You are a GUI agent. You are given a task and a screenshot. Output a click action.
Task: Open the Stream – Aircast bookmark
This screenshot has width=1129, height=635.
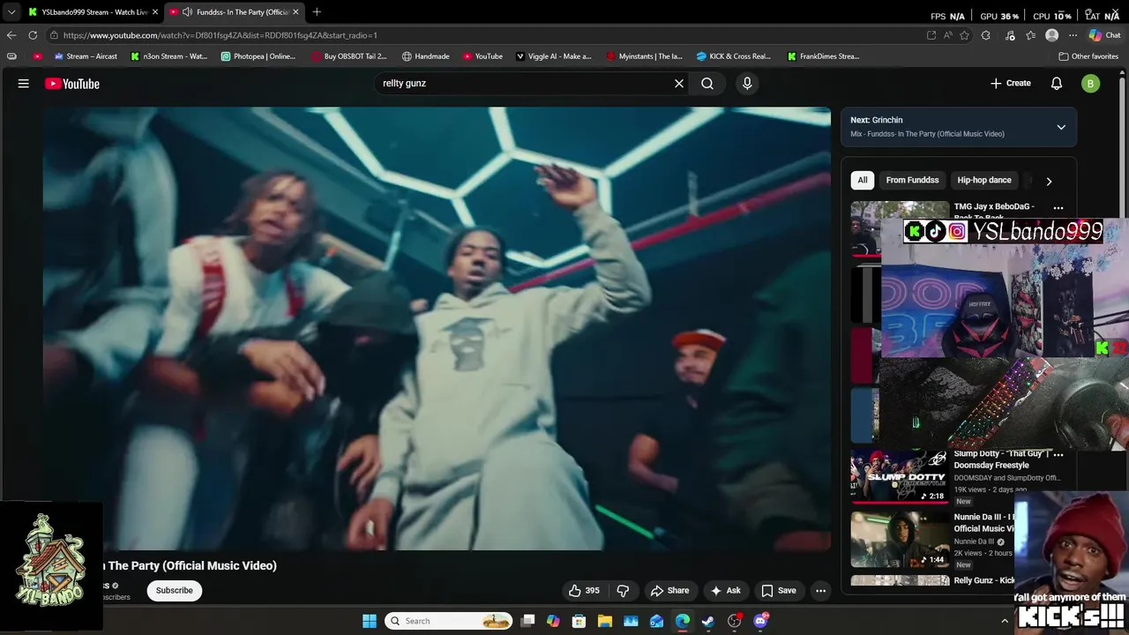pyautogui.click(x=86, y=56)
